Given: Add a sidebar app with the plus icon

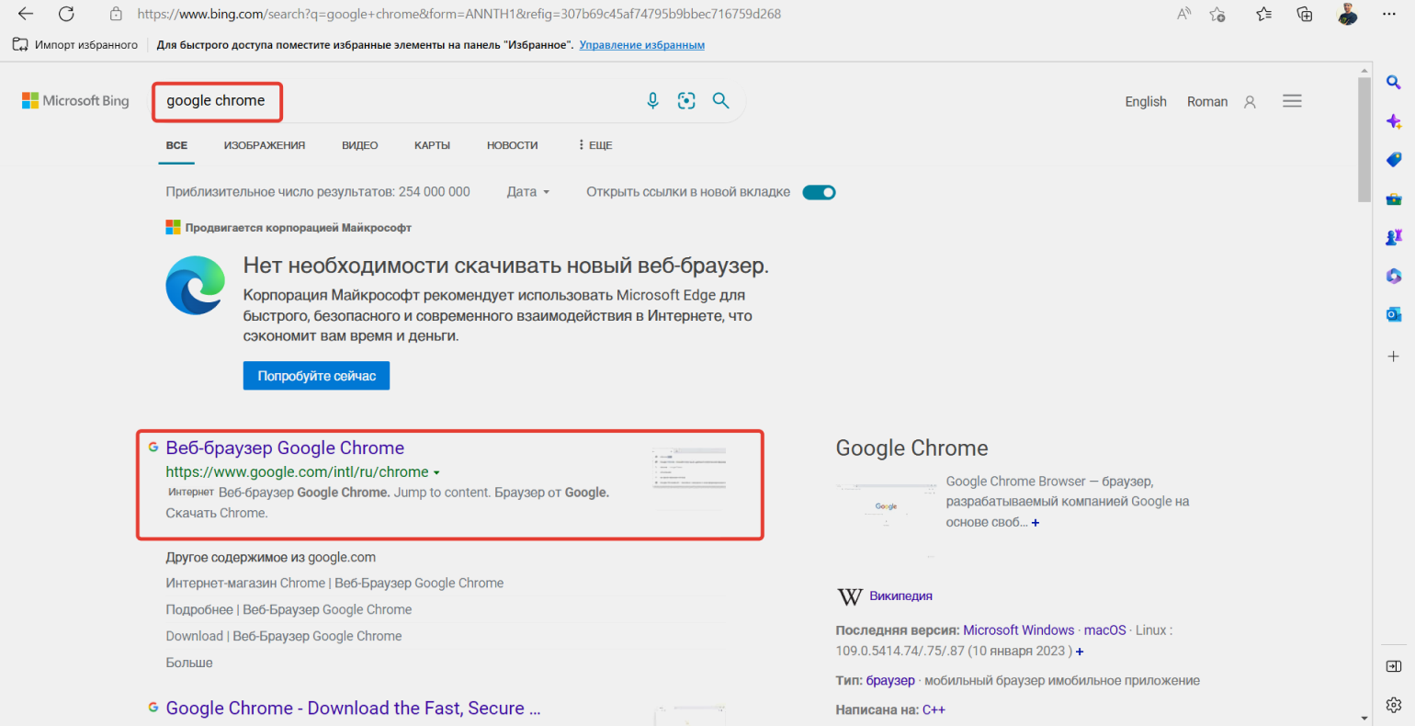Looking at the screenshot, I should [x=1394, y=356].
